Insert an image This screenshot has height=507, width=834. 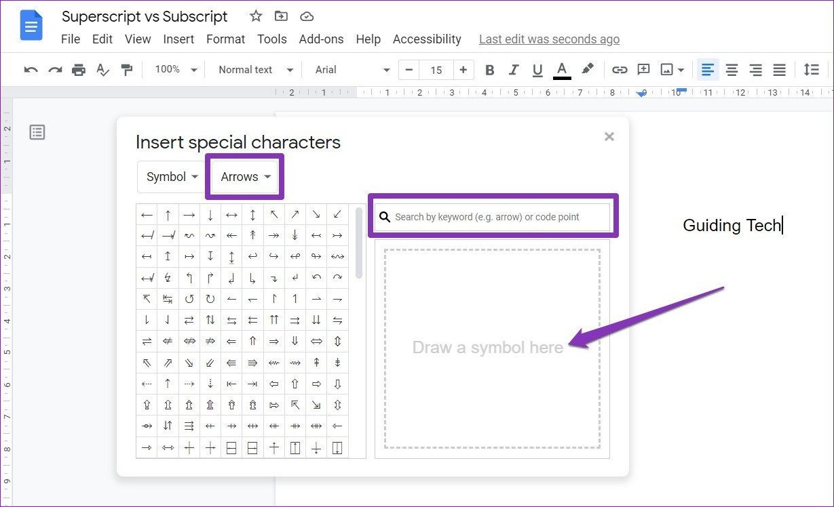coord(667,70)
